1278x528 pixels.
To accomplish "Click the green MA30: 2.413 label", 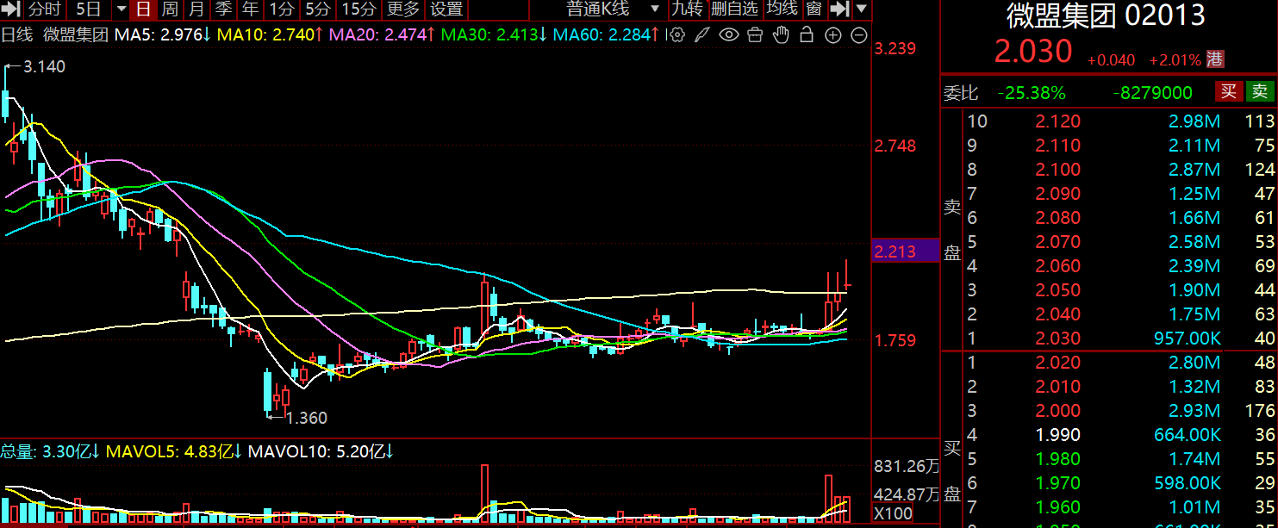I will [x=494, y=35].
